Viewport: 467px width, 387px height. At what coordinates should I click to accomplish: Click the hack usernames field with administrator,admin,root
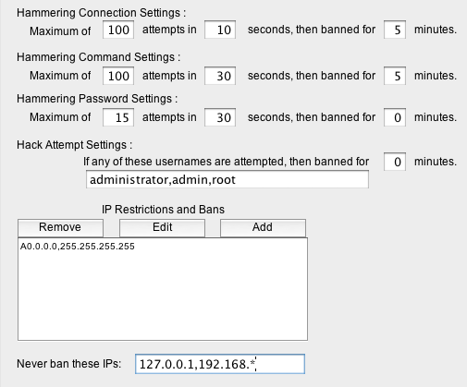click(x=227, y=179)
